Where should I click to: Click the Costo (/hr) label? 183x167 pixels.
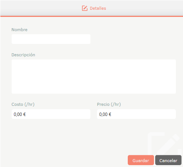coord(23,104)
